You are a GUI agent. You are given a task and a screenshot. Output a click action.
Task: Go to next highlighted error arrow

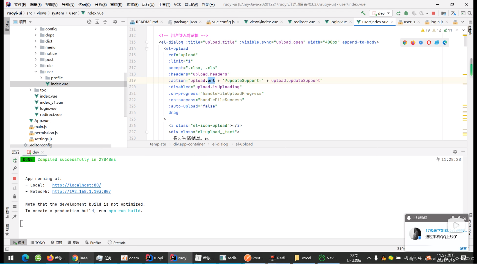pos(463,30)
